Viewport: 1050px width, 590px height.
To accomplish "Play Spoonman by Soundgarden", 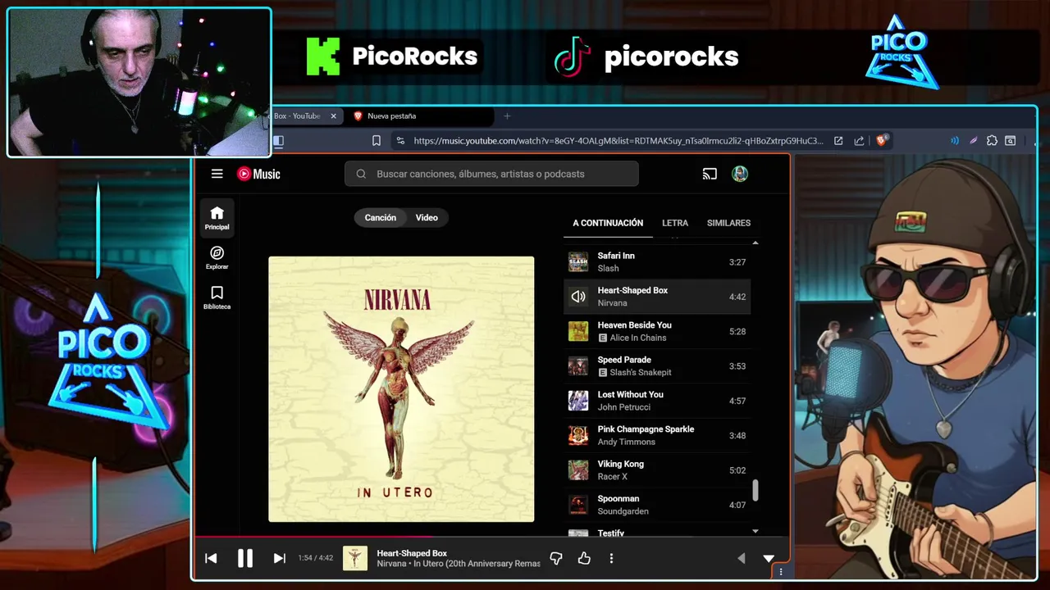I will pyautogui.click(x=657, y=505).
